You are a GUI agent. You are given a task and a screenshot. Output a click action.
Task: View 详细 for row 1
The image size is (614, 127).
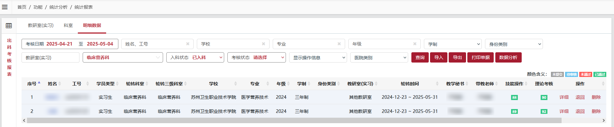pos(564,97)
